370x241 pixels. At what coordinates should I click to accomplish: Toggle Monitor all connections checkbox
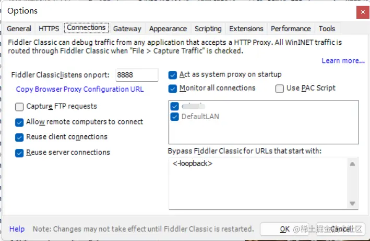(173, 88)
